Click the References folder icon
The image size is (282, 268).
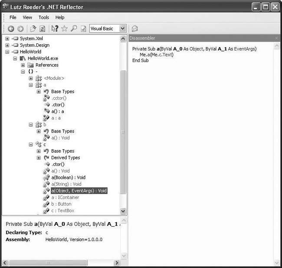click(30, 65)
